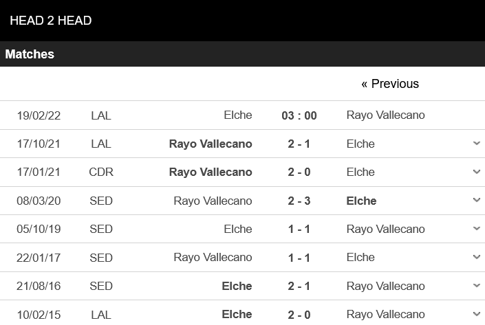485x325 pixels.
Task: Open the « Previous matches link
Action: (x=390, y=84)
